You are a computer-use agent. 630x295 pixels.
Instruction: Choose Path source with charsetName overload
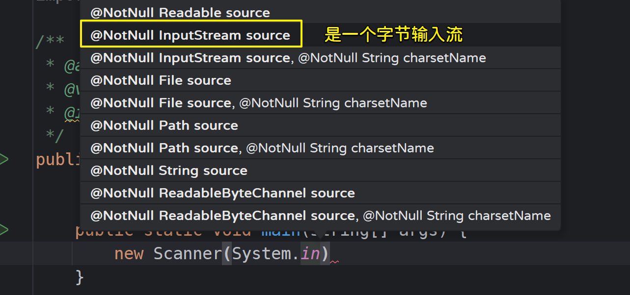click(x=262, y=148)
